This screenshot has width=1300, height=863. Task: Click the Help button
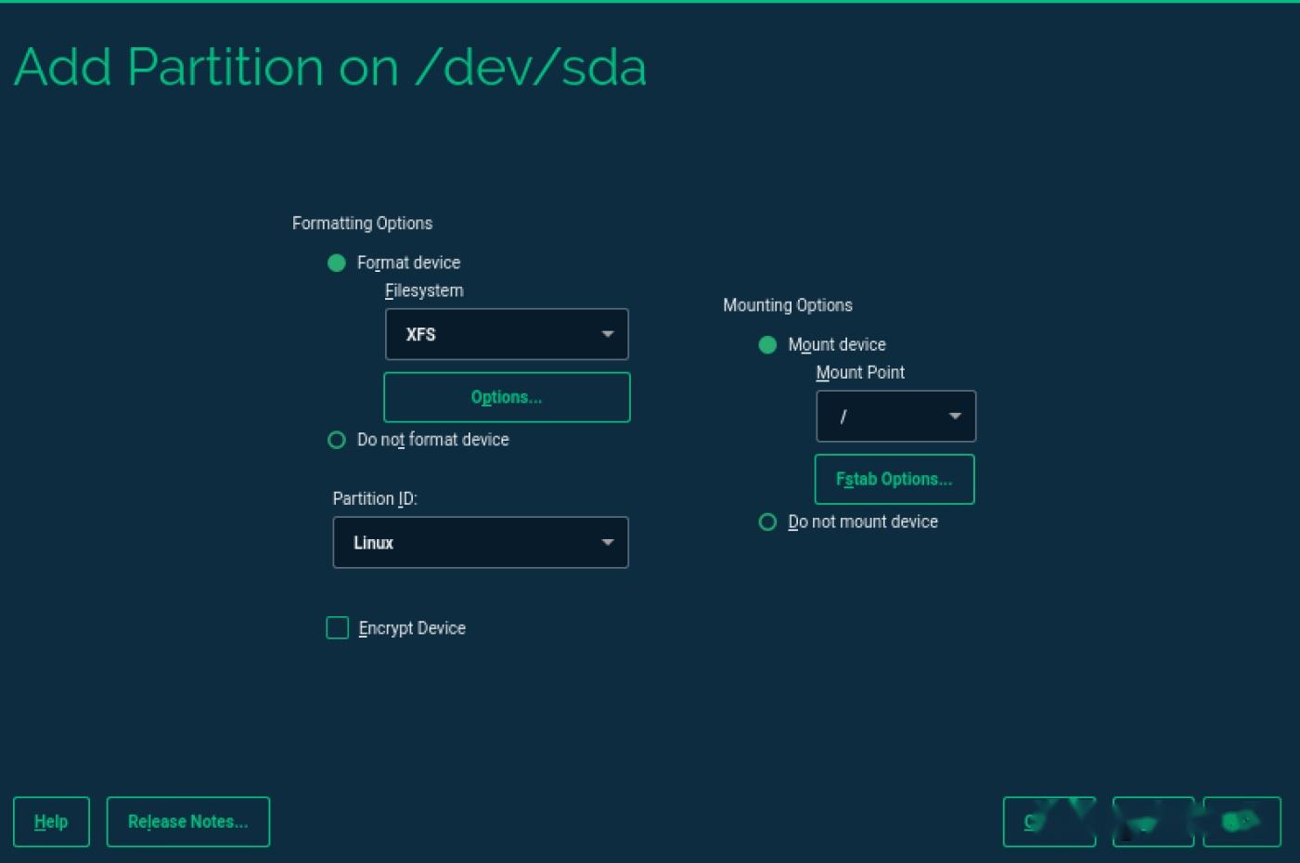coord(51,821)
